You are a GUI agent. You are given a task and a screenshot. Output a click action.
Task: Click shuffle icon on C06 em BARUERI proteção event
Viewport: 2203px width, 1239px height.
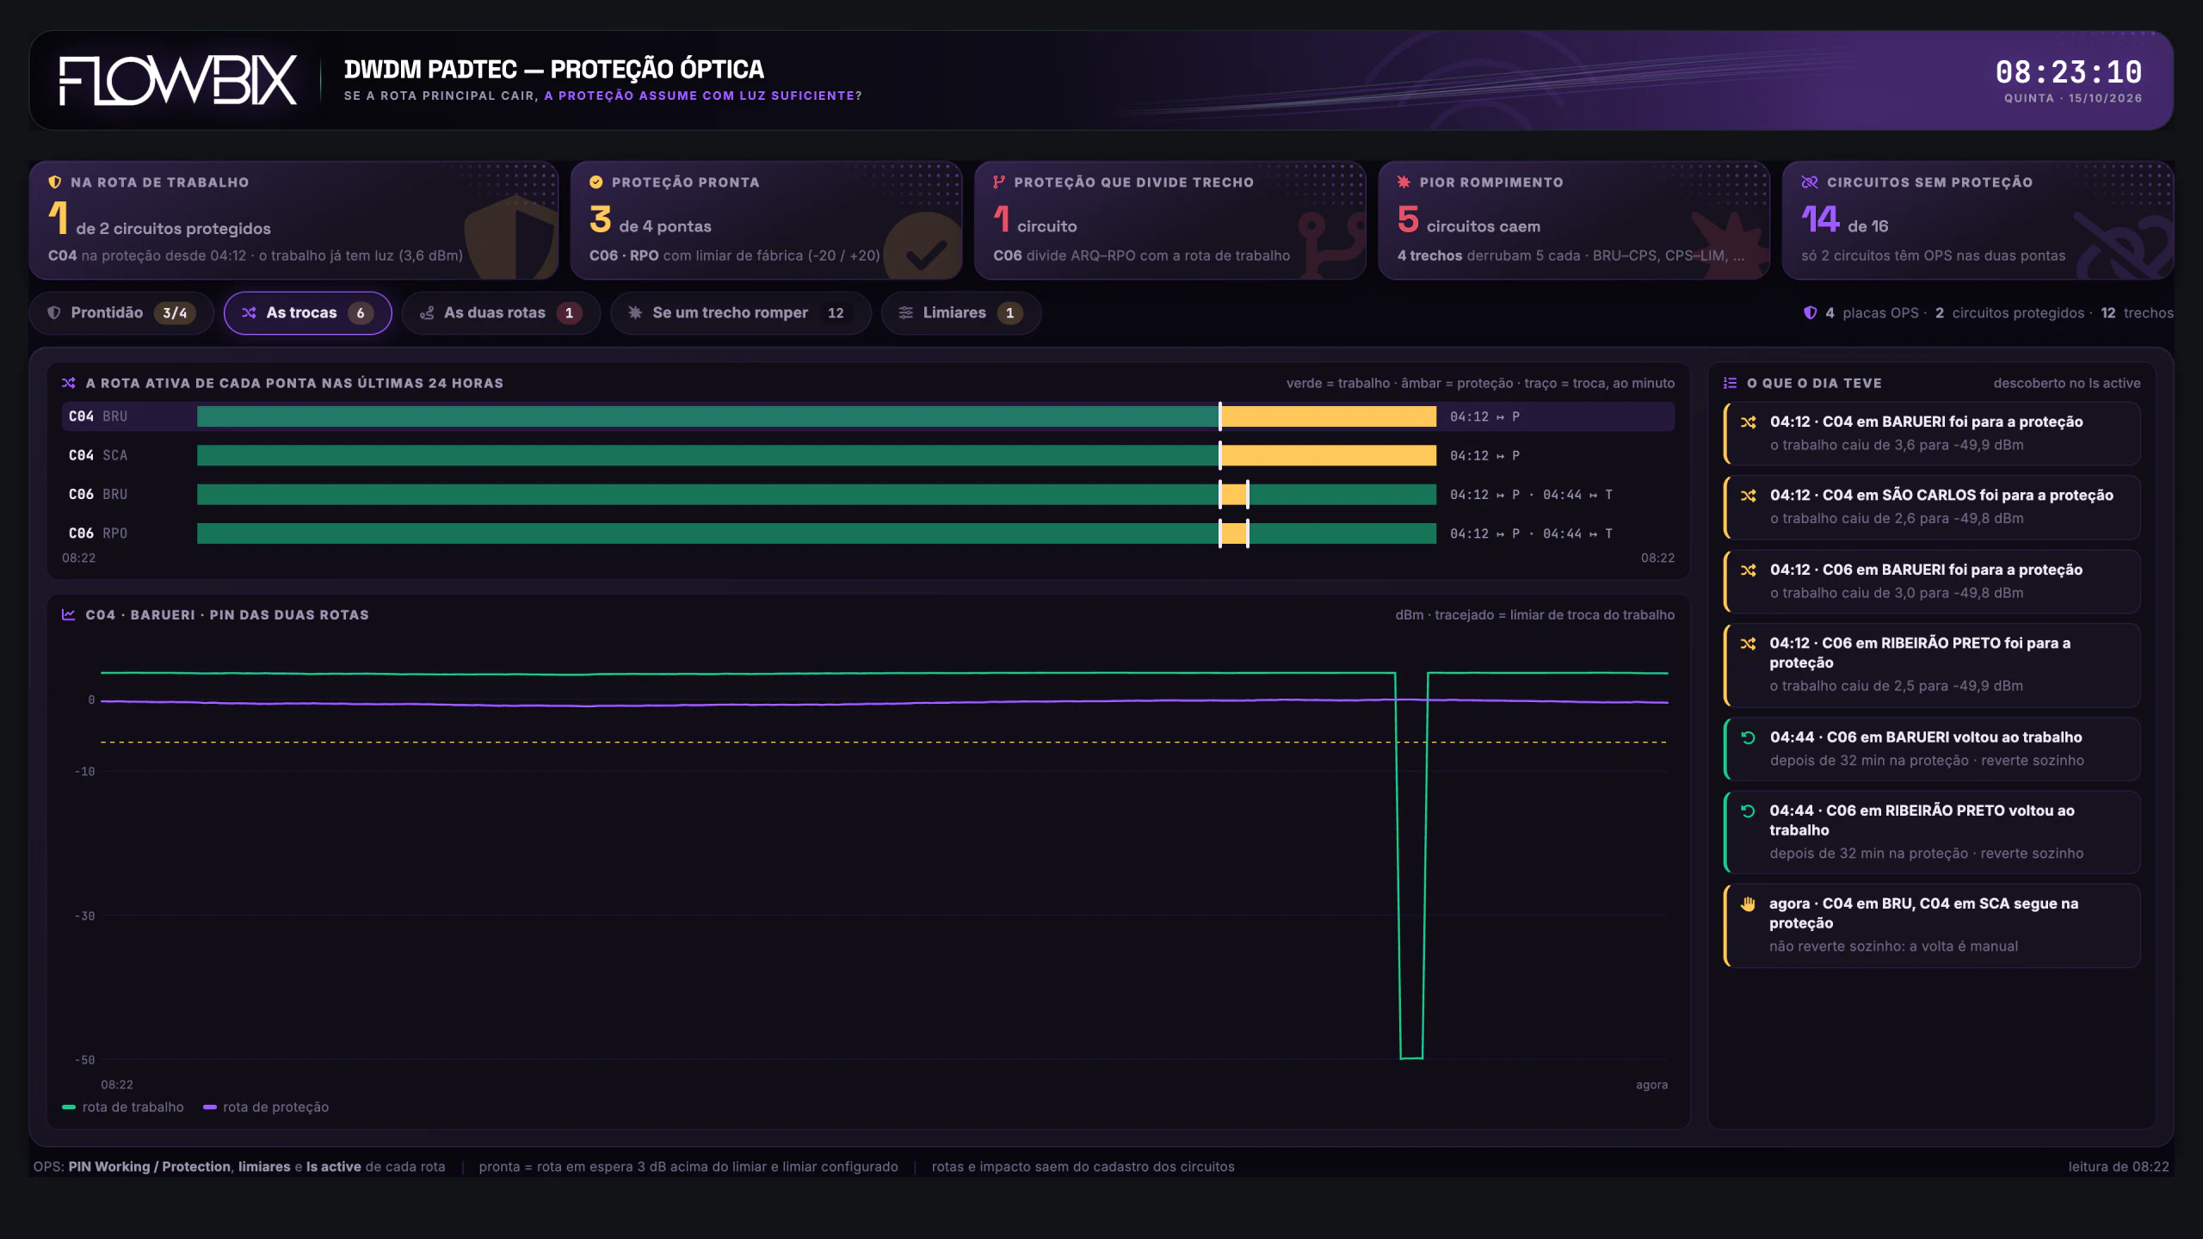tap(1749, 570)
